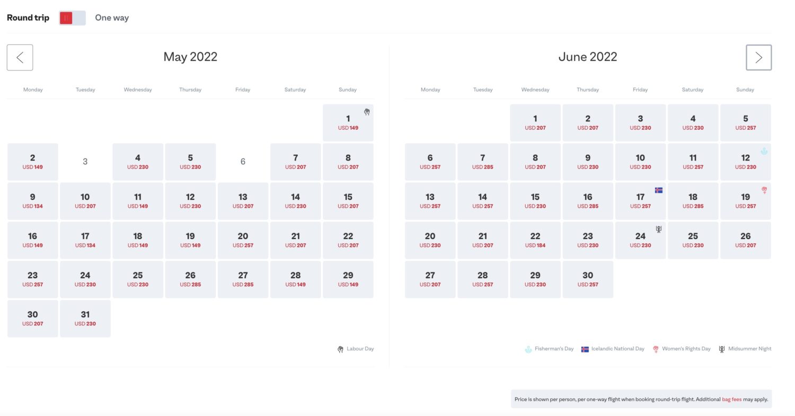Choose June 1 priced at USD 207
Screen dimensions: 795x416
point(535,122)
